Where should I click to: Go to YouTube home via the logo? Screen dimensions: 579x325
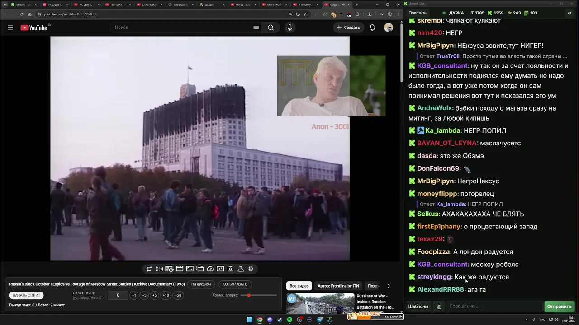(34, 28)
